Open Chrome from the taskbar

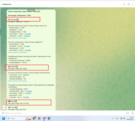(34, 118)
